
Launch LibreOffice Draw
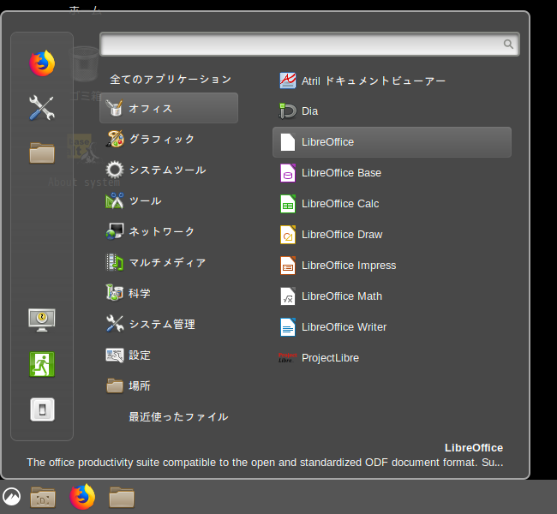click(x=392, y=235)
